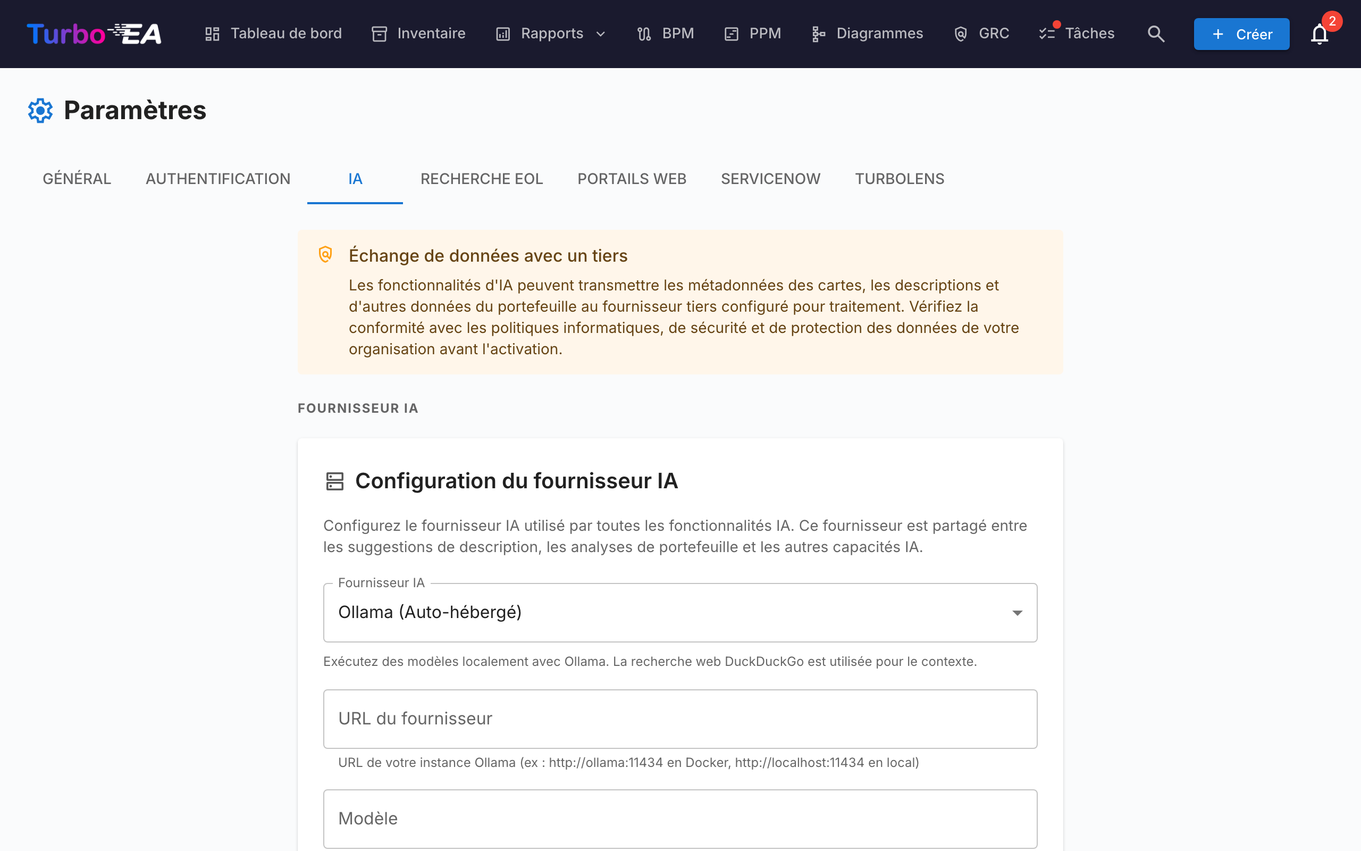1361x851 pixels.
Task: Click the Paramètres gear icon
Action: 40,110
